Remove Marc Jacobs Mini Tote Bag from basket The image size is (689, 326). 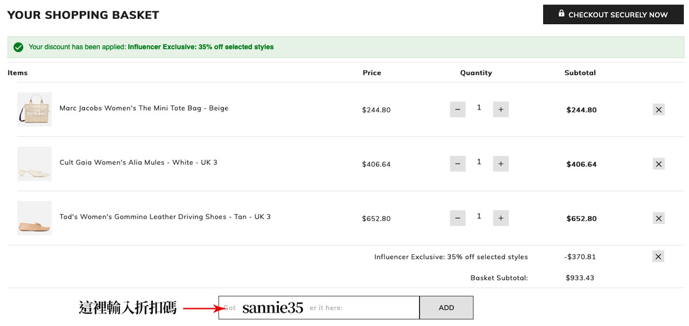(659, 109)
